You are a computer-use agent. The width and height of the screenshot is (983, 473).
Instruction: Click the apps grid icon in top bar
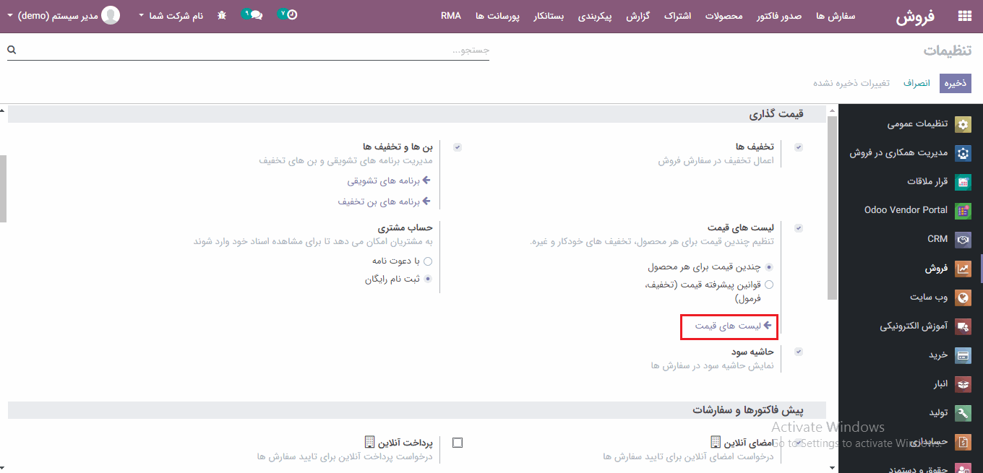click(x=965, y=15)
